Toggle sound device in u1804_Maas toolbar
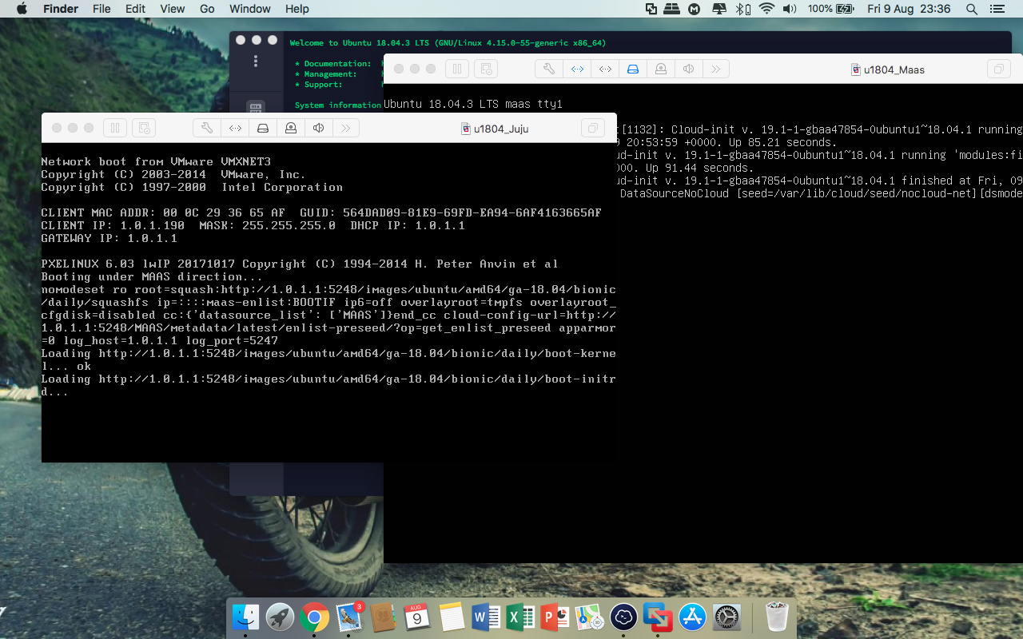Screen dimensions: 1023x639 (x=688, y=69)
